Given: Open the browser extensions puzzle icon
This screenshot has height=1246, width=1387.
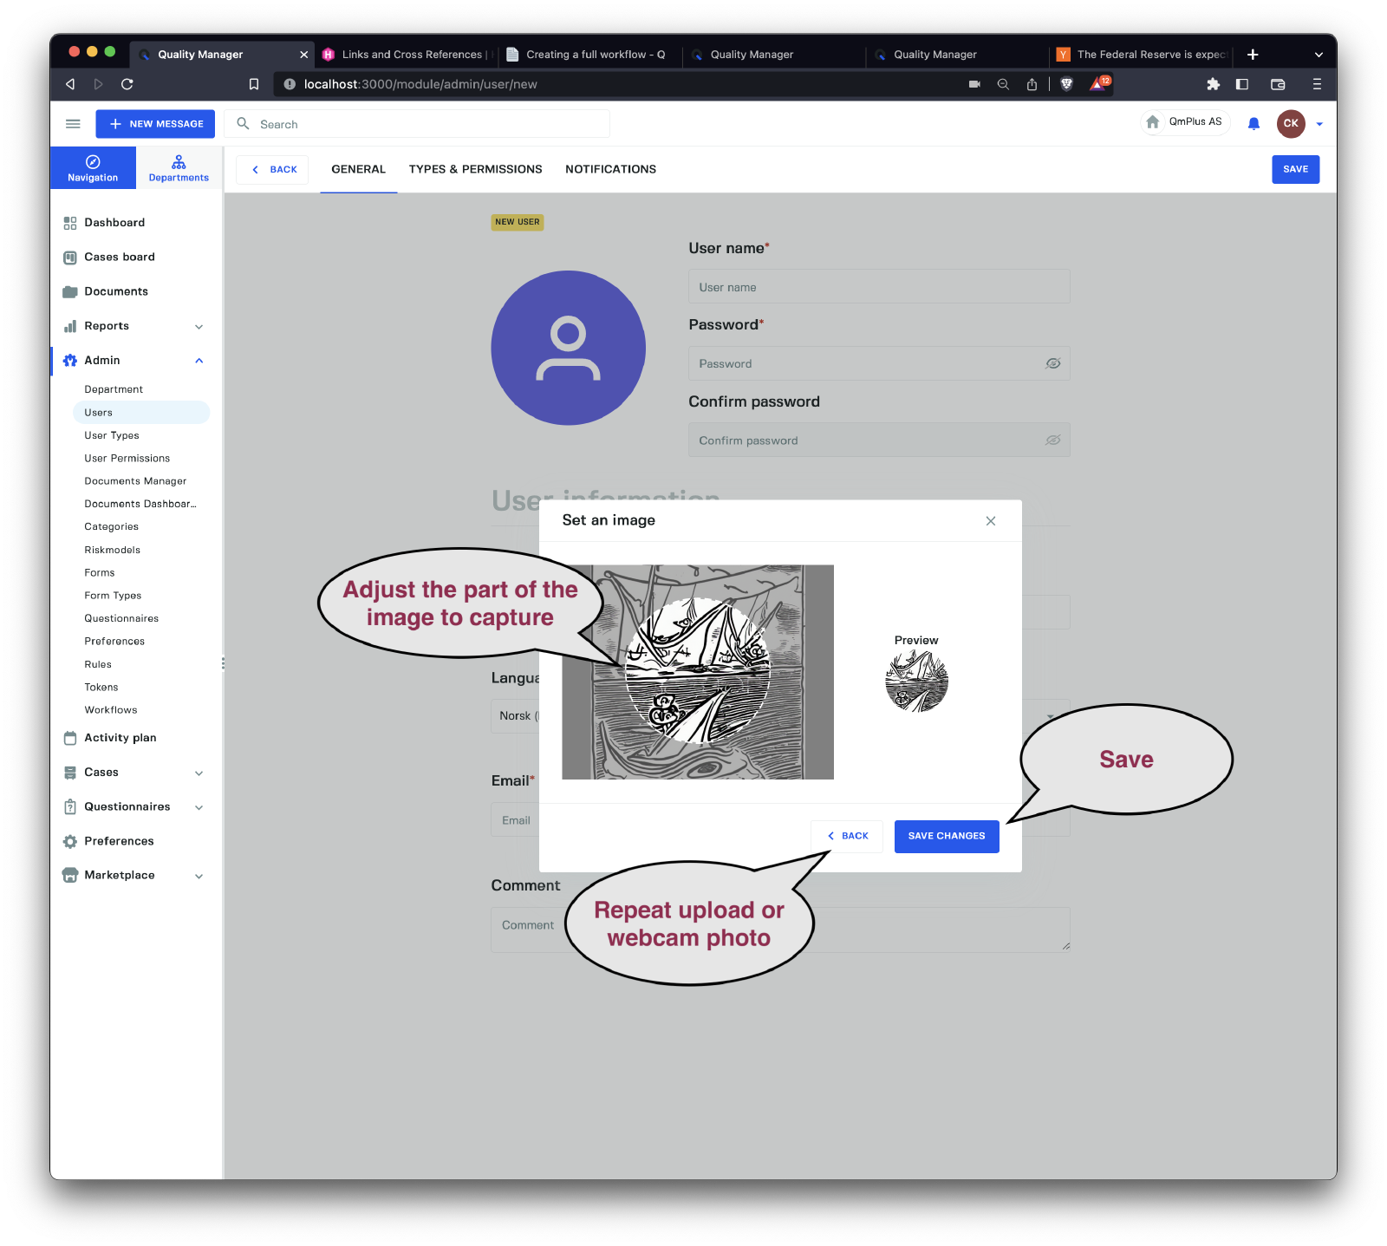Looking at the screenshot, I should click(x=1213, y=84).
